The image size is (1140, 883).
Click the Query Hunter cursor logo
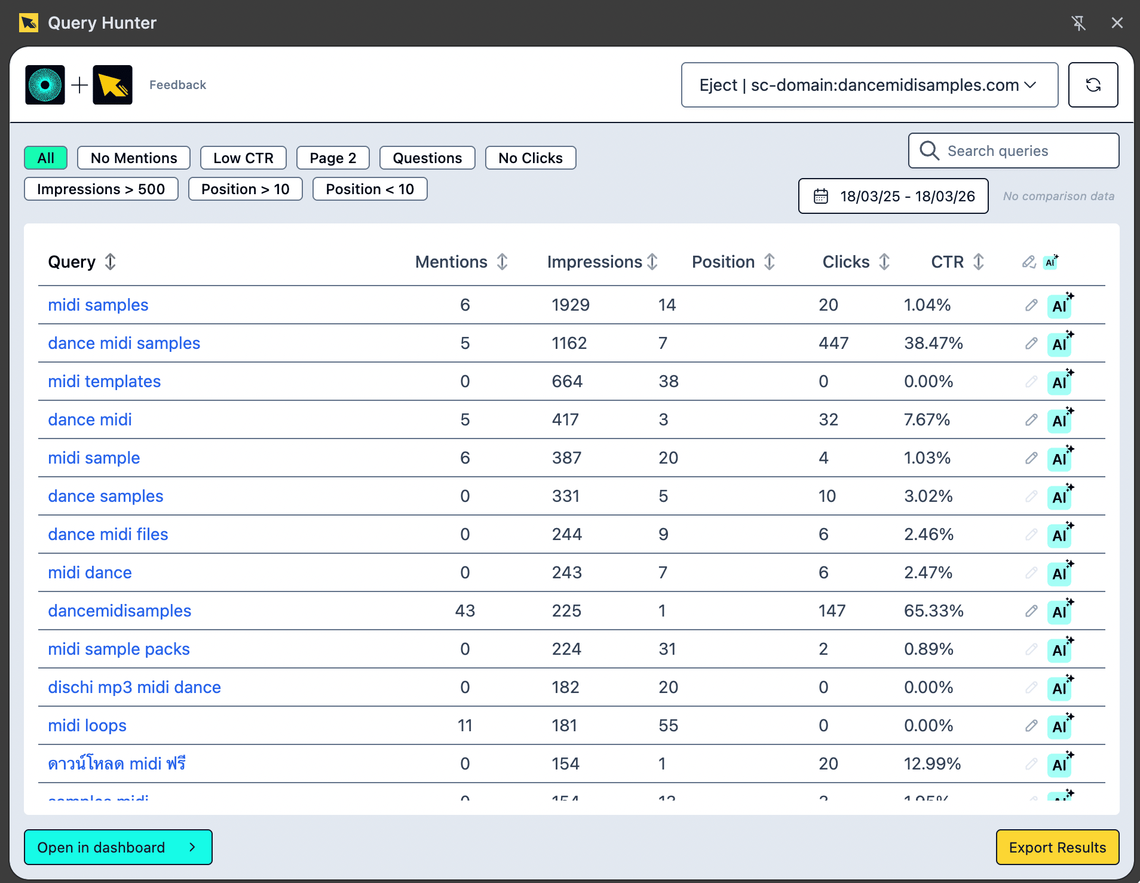112,85
